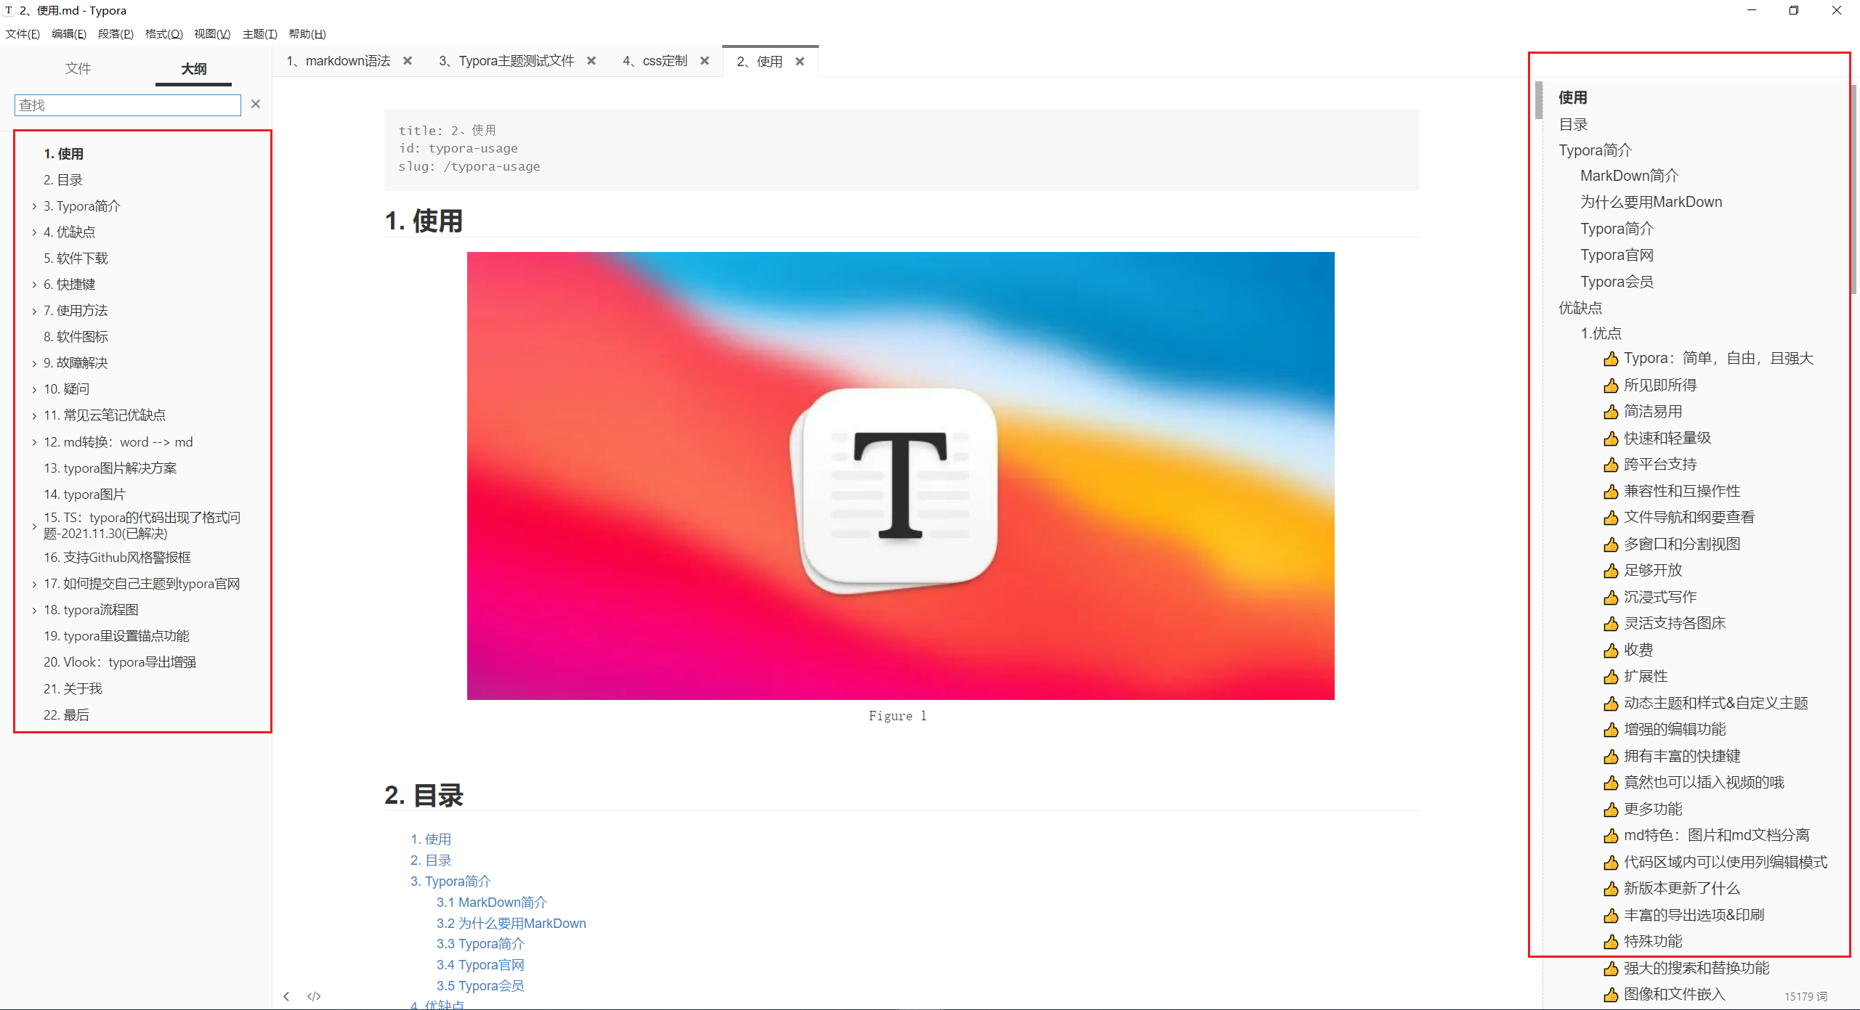Switch sidebar to 文件 tab
Screen dimensions: 1860x1010
tap(78, 68)
